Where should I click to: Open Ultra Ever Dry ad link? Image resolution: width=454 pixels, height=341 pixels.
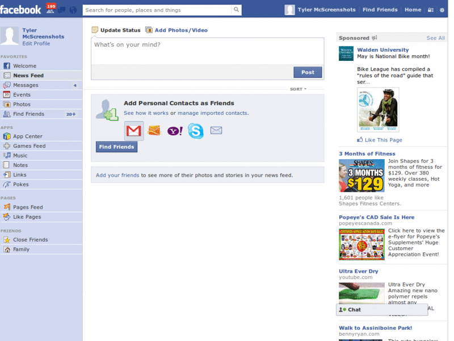pos(359,271)
